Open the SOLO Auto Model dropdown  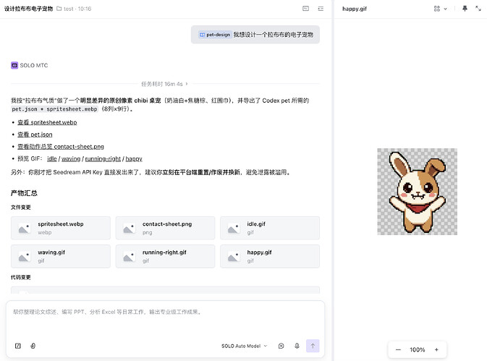(244, 346)
